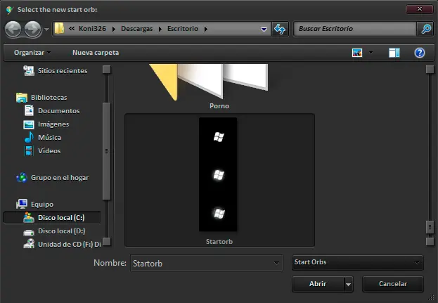The image size is (438, 303).
Task: Open the Start Orbs file type dropdown
Action: [357, 262]
